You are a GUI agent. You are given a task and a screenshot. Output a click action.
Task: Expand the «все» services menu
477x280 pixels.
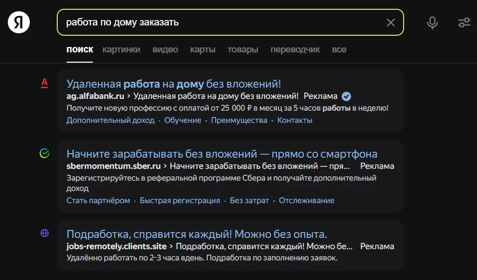coord(339,49)
